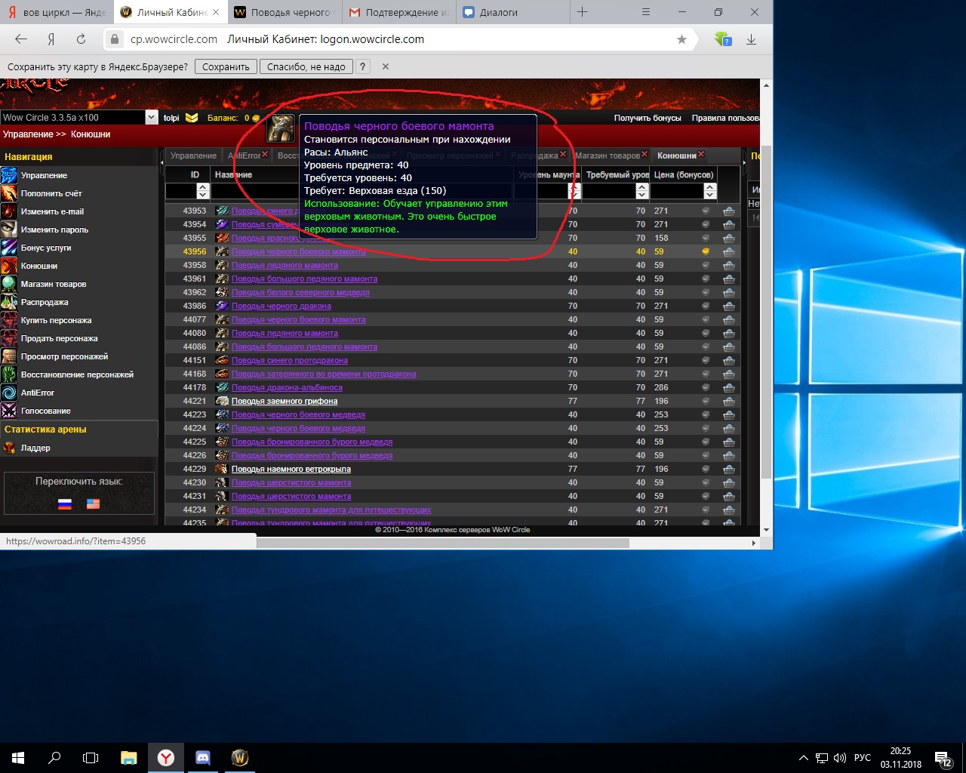Switch to the Диалоги browser tab
The image size is (966, 773).
(498, 12)
